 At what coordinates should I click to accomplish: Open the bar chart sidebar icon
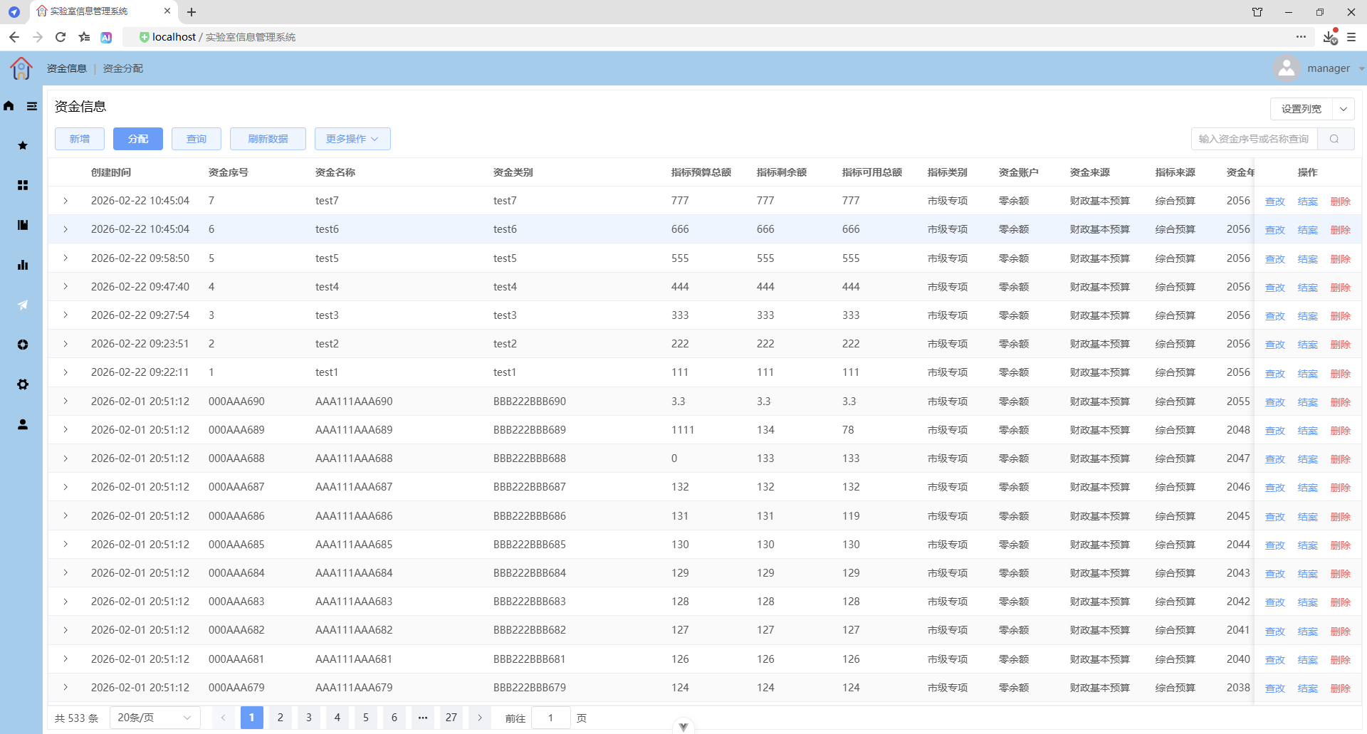(23, 265)
